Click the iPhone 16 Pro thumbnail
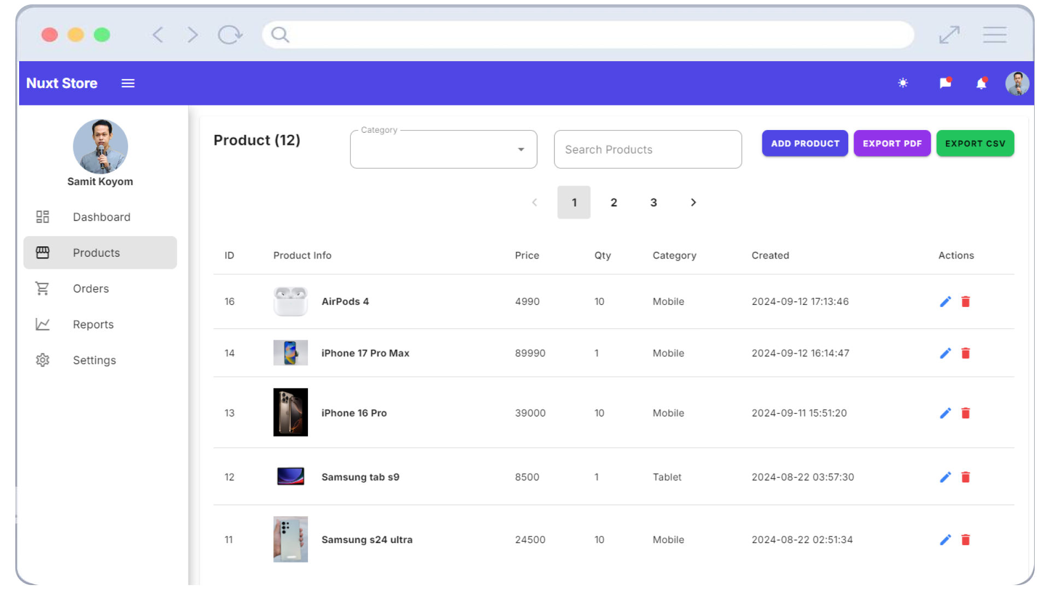Image resolution: width=1050 pixels, height=590 pixels. (x=290, y=412)
